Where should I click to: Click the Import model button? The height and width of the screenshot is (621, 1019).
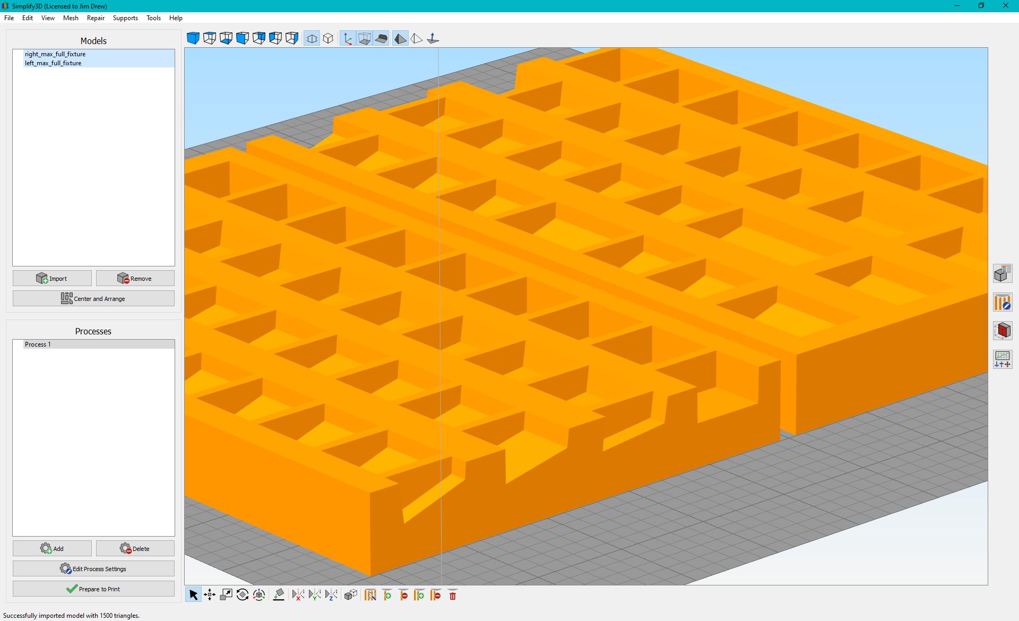[x=52, y=278]
